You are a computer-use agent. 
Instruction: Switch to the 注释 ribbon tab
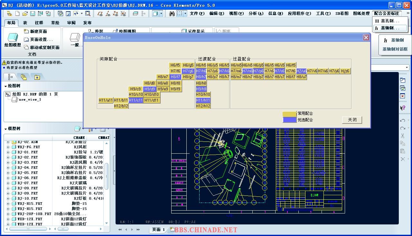pyautogui.click(x=39, y=23)
